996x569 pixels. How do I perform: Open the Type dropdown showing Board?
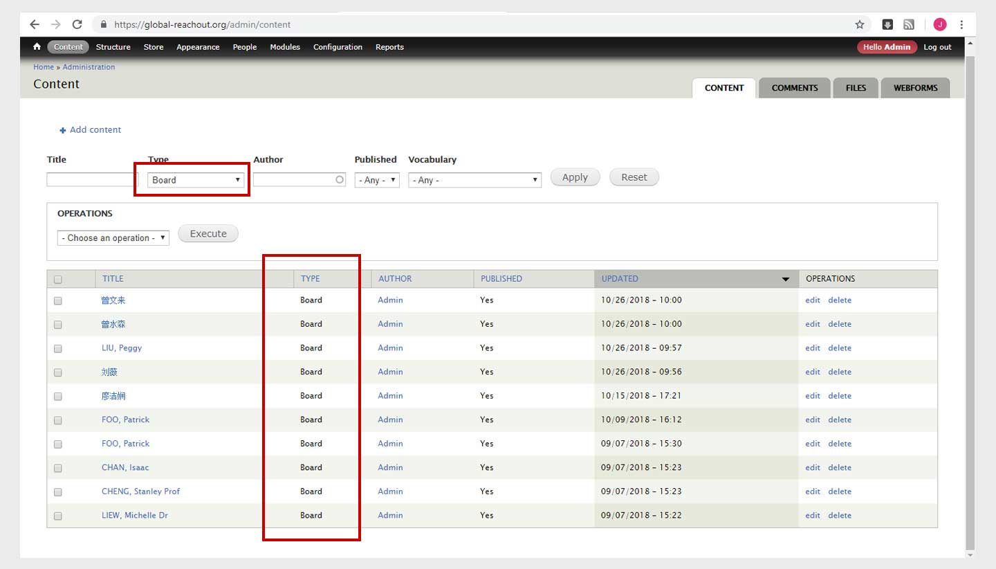pyautogui.click(x=196, y=180)
